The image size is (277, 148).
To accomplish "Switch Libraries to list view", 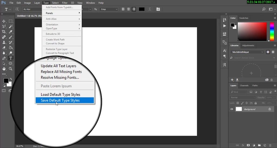I will coord(273,52).
